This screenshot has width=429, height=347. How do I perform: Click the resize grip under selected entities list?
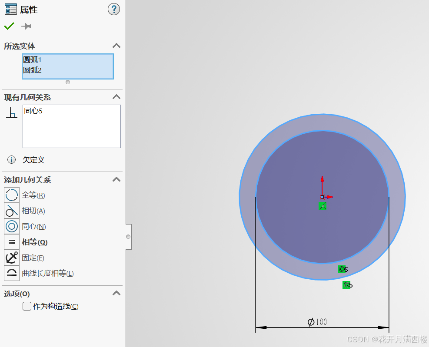click(x=68, y=82)
